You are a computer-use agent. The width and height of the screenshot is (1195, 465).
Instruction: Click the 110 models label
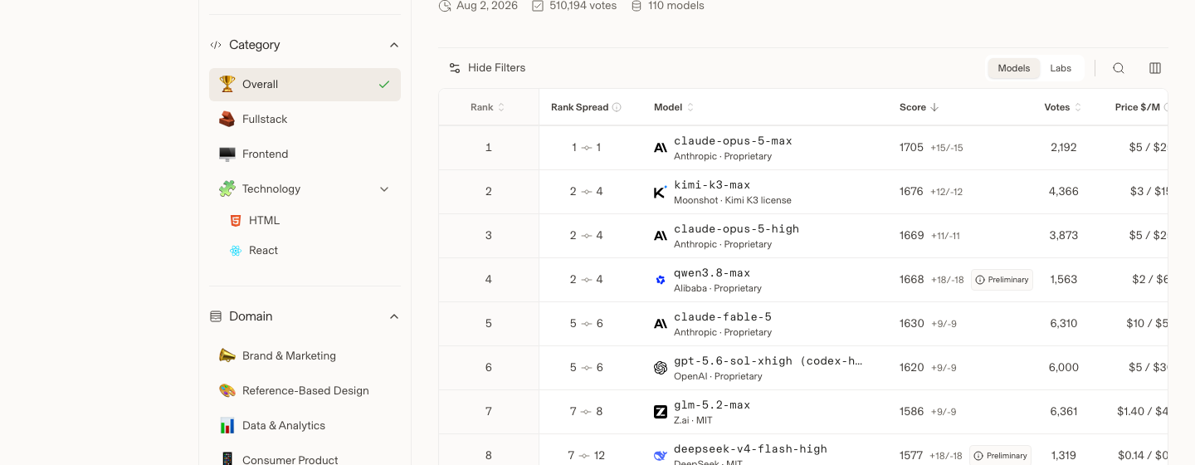click(676, 6)
